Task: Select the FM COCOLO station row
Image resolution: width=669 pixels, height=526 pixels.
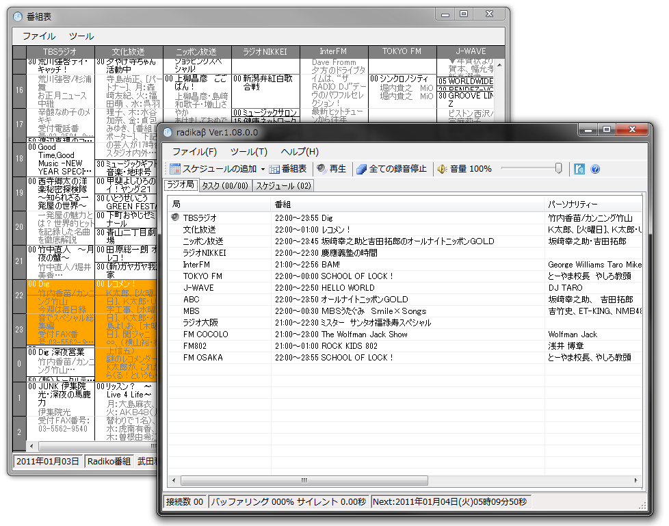Action: point(405,334)
